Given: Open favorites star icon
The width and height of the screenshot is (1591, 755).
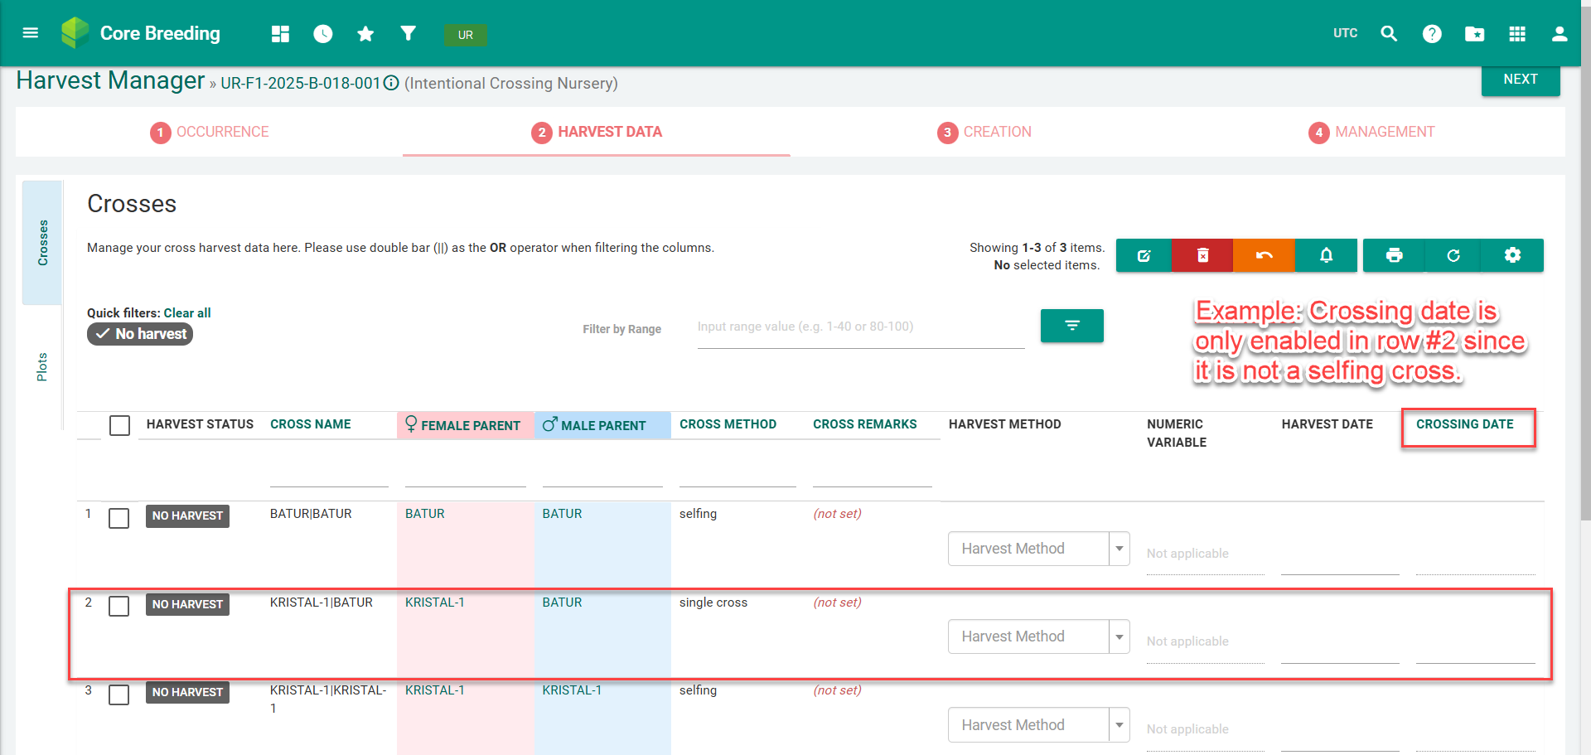Looking at the screenshot, I should click(x=365, y=34).
